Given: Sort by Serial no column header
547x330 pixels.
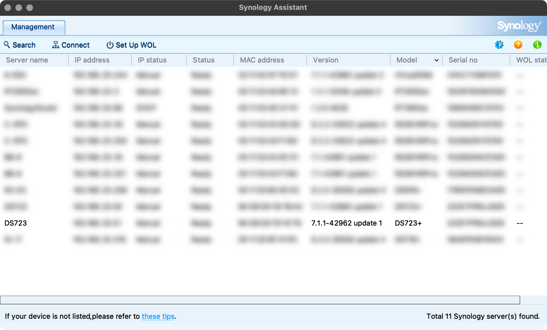Looking at the screenshot, I should pos(476,60).
